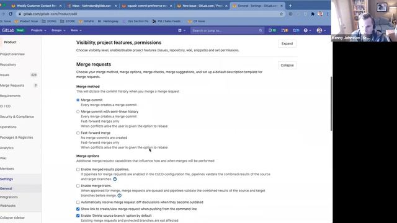Close the New Issue tab
The height and width of the screenshot is (223, 397).
(x=226, y=6)
